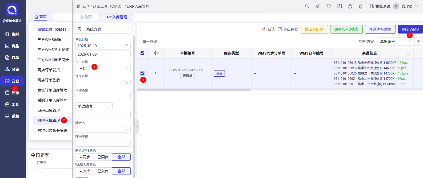
Task: Click the 同步WMS button
Action: (410, 29)
